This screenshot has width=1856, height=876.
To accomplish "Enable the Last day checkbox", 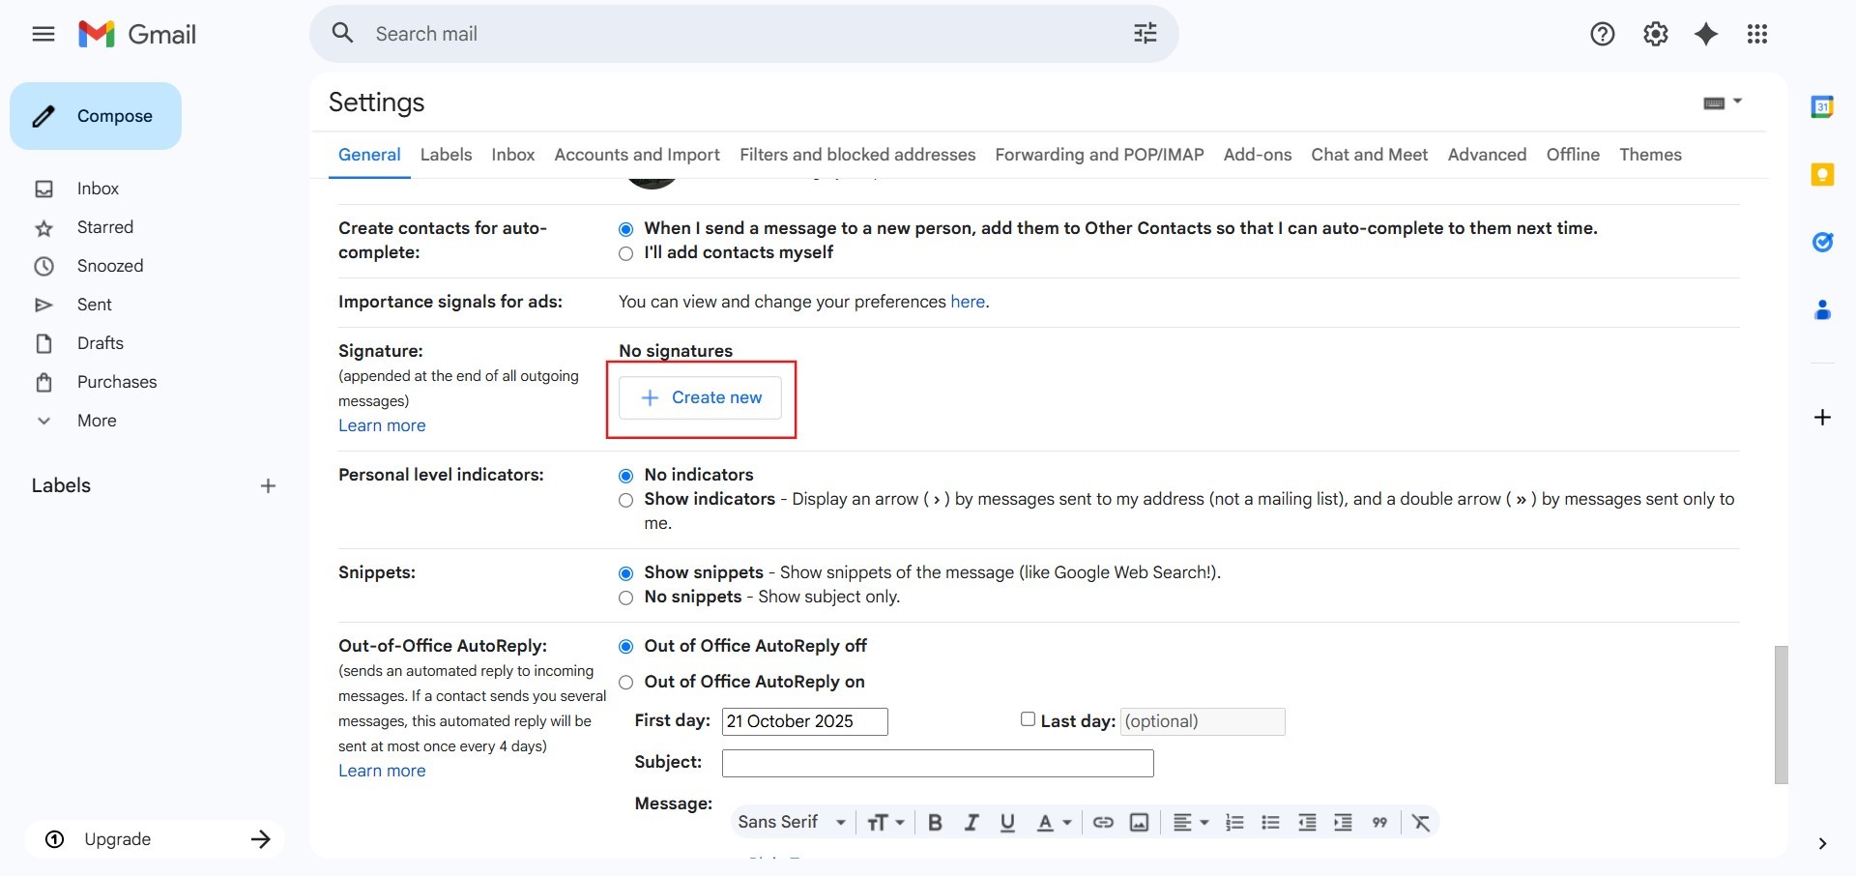I will coord(1028,719).
